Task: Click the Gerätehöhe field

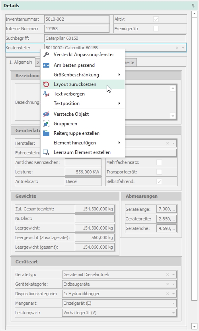Action: pos(167,228)
